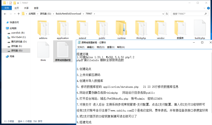Viewport: 212px width, 125px height.
Task: Click the '3.上传并解压源码' line
Action: [89, 75]
